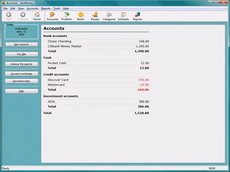Open the Help menu

point(66,8)
